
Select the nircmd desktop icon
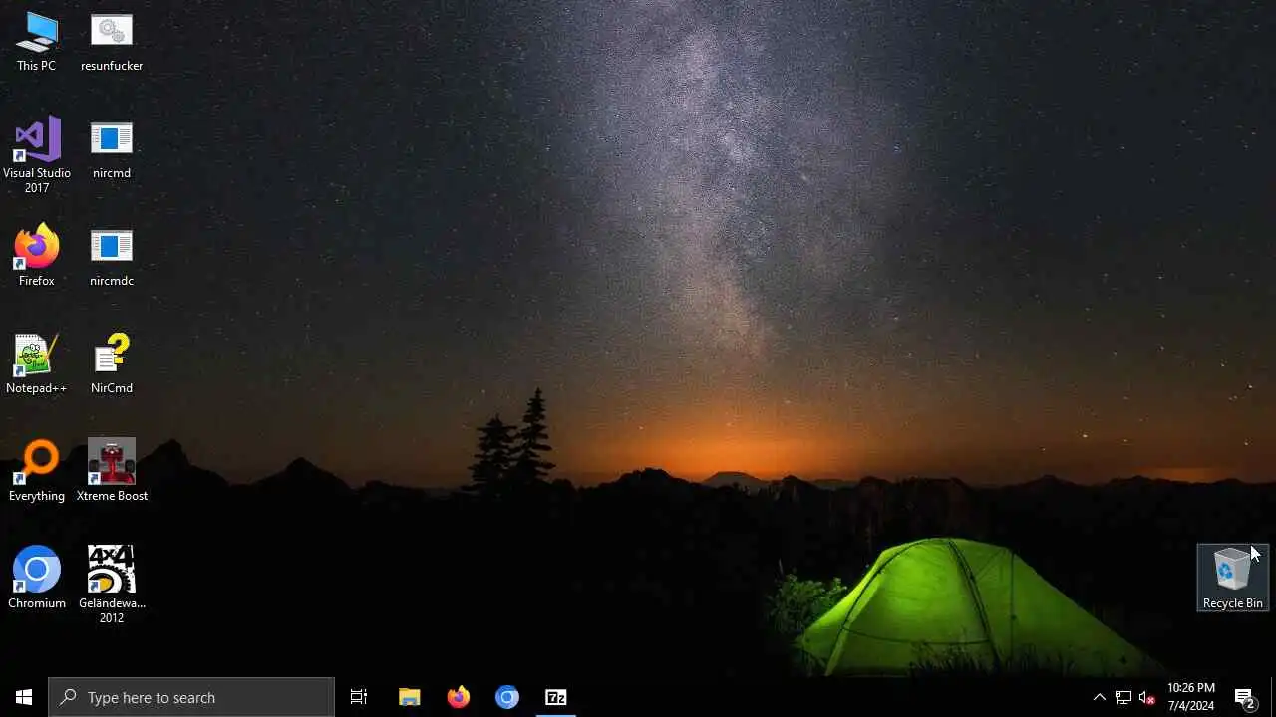point(112,150)
